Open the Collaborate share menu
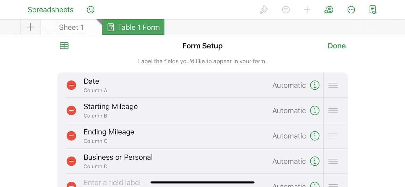The width and height of the screenshot is (405, 187). coord(329,10)
